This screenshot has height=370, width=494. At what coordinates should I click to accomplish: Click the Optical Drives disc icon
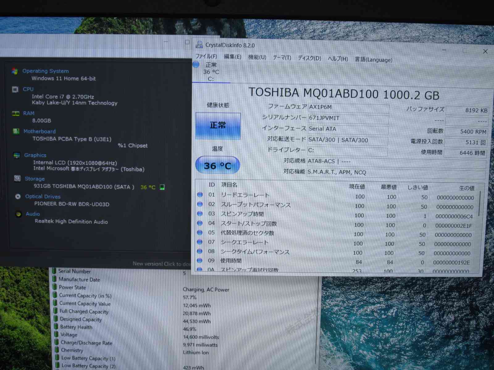(18, 196)
